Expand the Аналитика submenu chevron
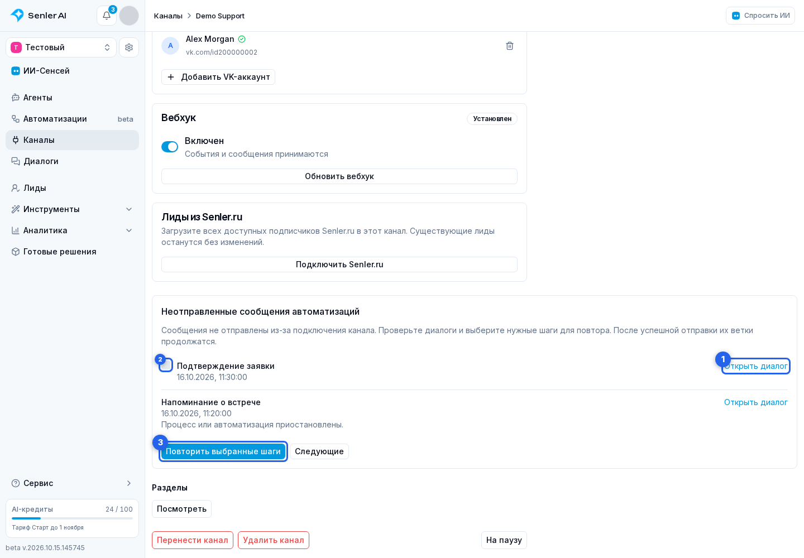 tap(129, 230)
